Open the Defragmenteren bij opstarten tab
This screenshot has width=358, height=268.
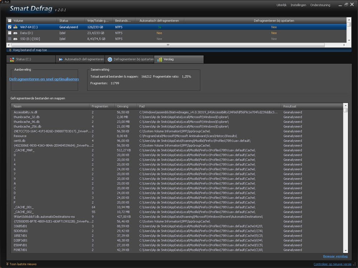pyautogui.click(x=130, y=59)
